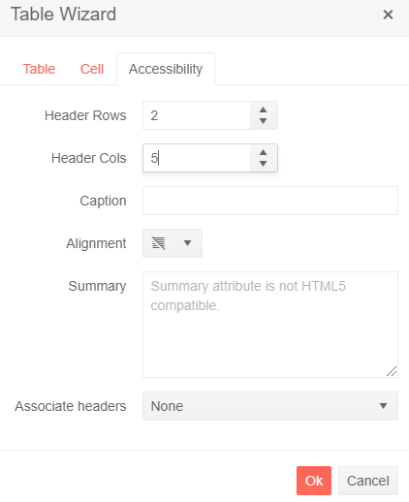
Task: Switch to the Cell tab
Action: (x=92, y=69)
